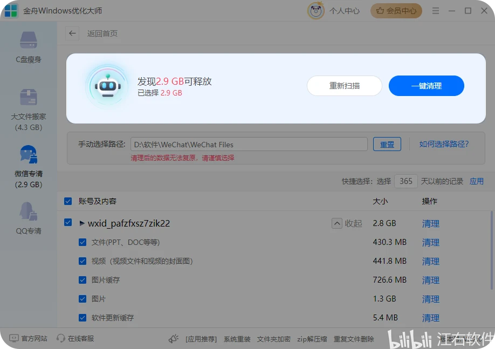This screenshot has width=495, height=349.
Task: Uncheck the 图片 row checkbox
Action: click(x=82, y=299)
